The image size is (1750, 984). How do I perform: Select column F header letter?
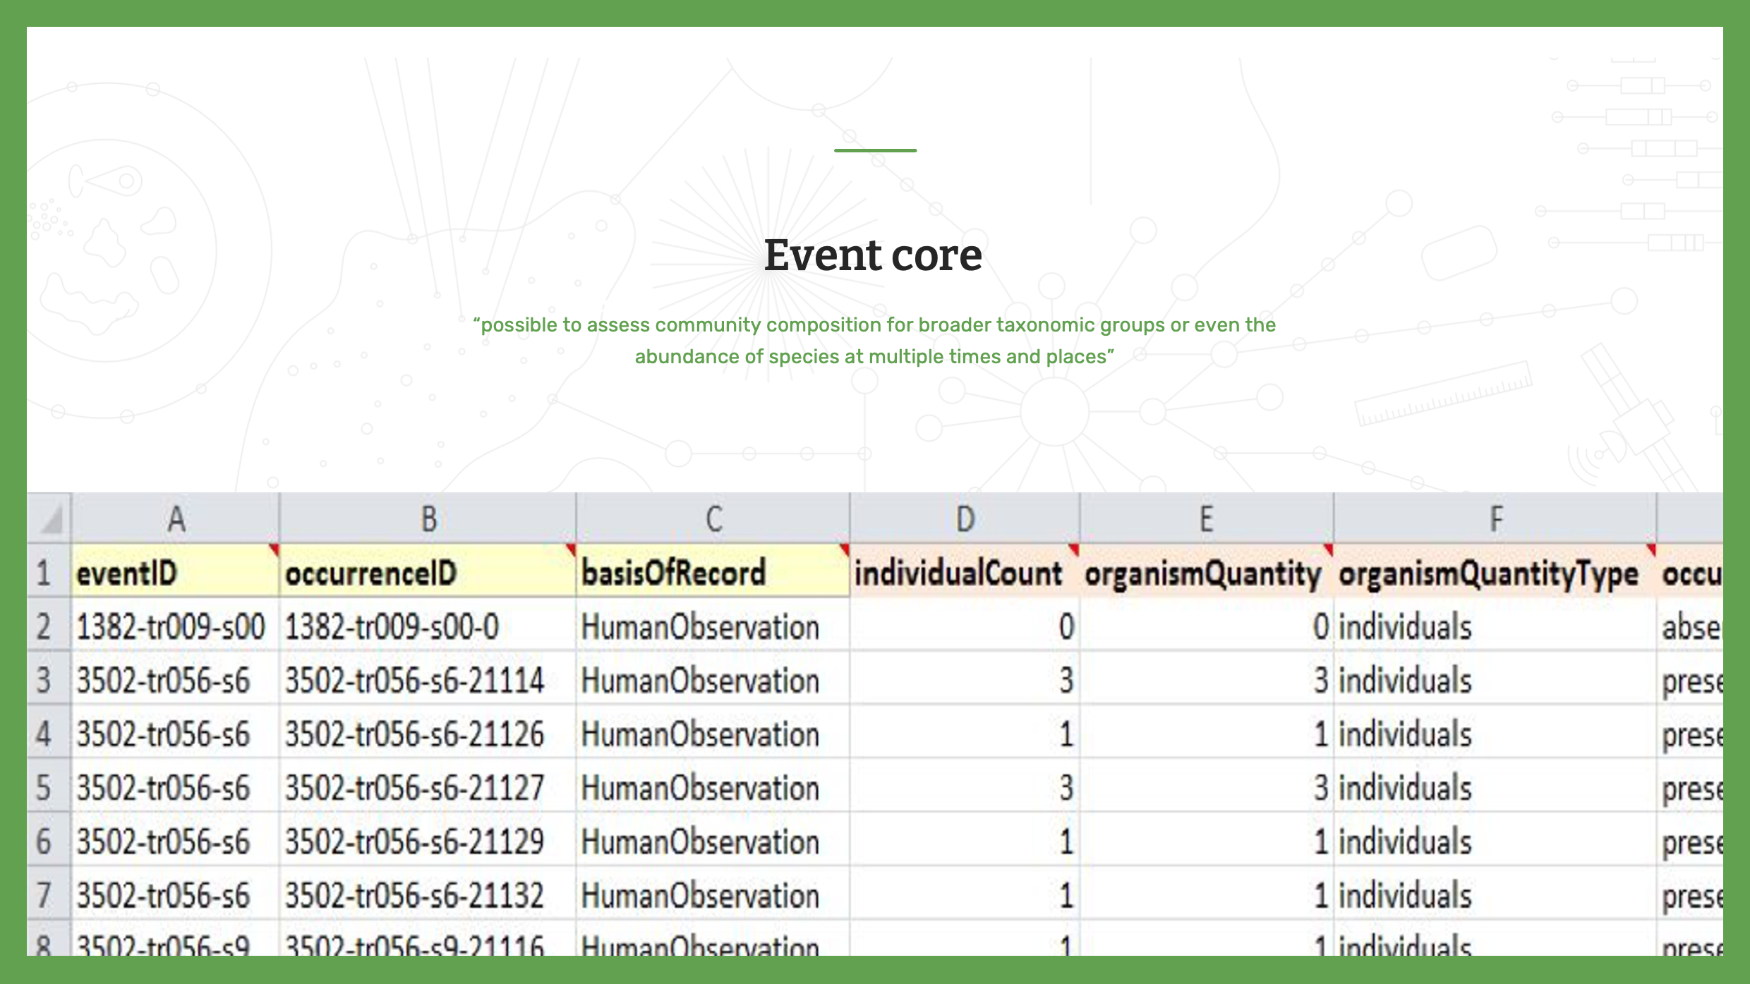coord(1496,518)
